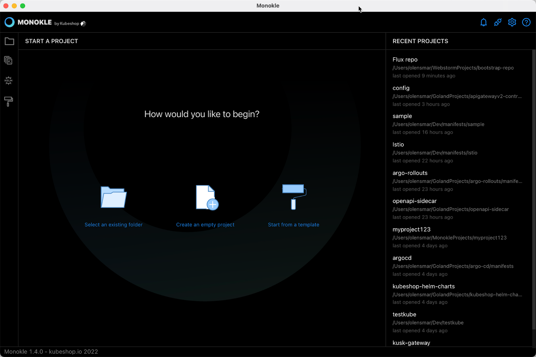Image resolution: width=536 pixels, height=357 pixels.
Task: Click path '/Users/olensmar/WebstormProjects/bootstrap-repo'
Action: pyautogui.click(x=453, y=68)
